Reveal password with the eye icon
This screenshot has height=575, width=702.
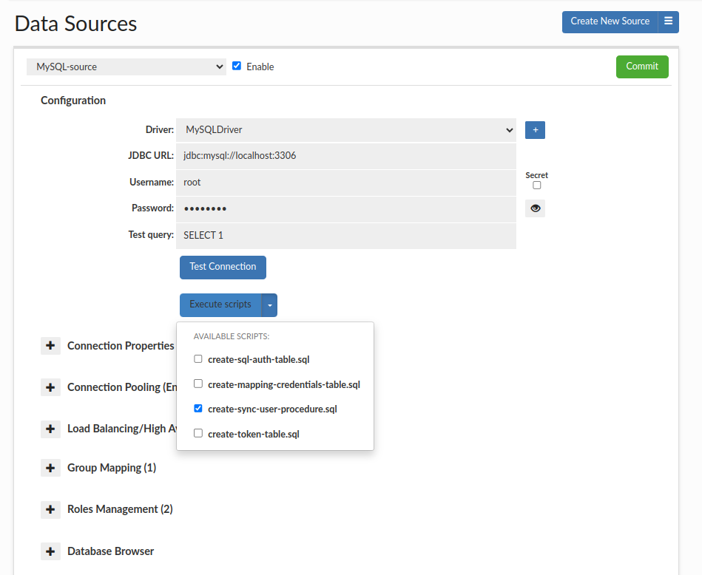click(x=535, y=209)
